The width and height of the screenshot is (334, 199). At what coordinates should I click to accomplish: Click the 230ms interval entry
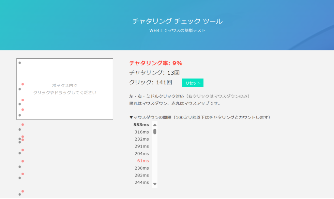click(x=142, y=168)
